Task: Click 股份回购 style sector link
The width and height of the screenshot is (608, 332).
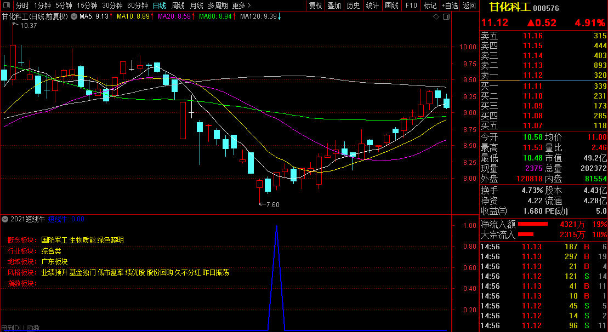Action: (160, 273)
